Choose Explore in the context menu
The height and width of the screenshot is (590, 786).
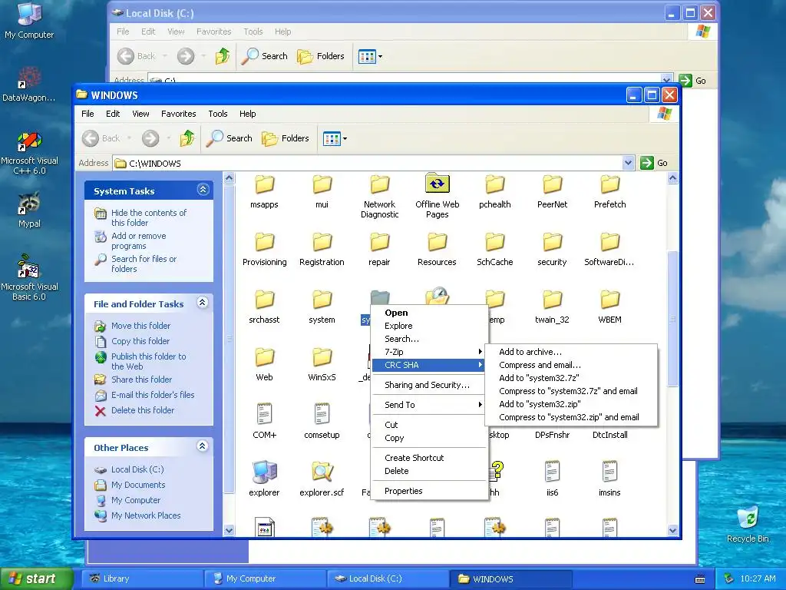pos(430,326)
